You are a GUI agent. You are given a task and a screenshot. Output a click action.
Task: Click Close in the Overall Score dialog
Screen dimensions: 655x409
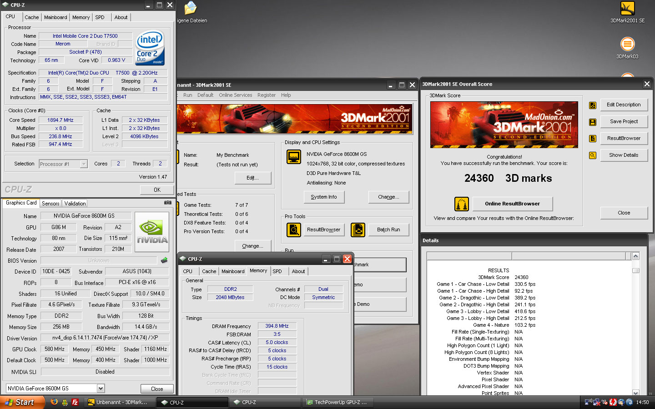pyautogui.click(x=624, y=213)
